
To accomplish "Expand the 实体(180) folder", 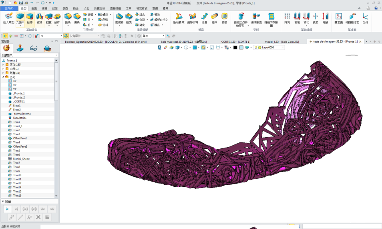I will 3,65.
